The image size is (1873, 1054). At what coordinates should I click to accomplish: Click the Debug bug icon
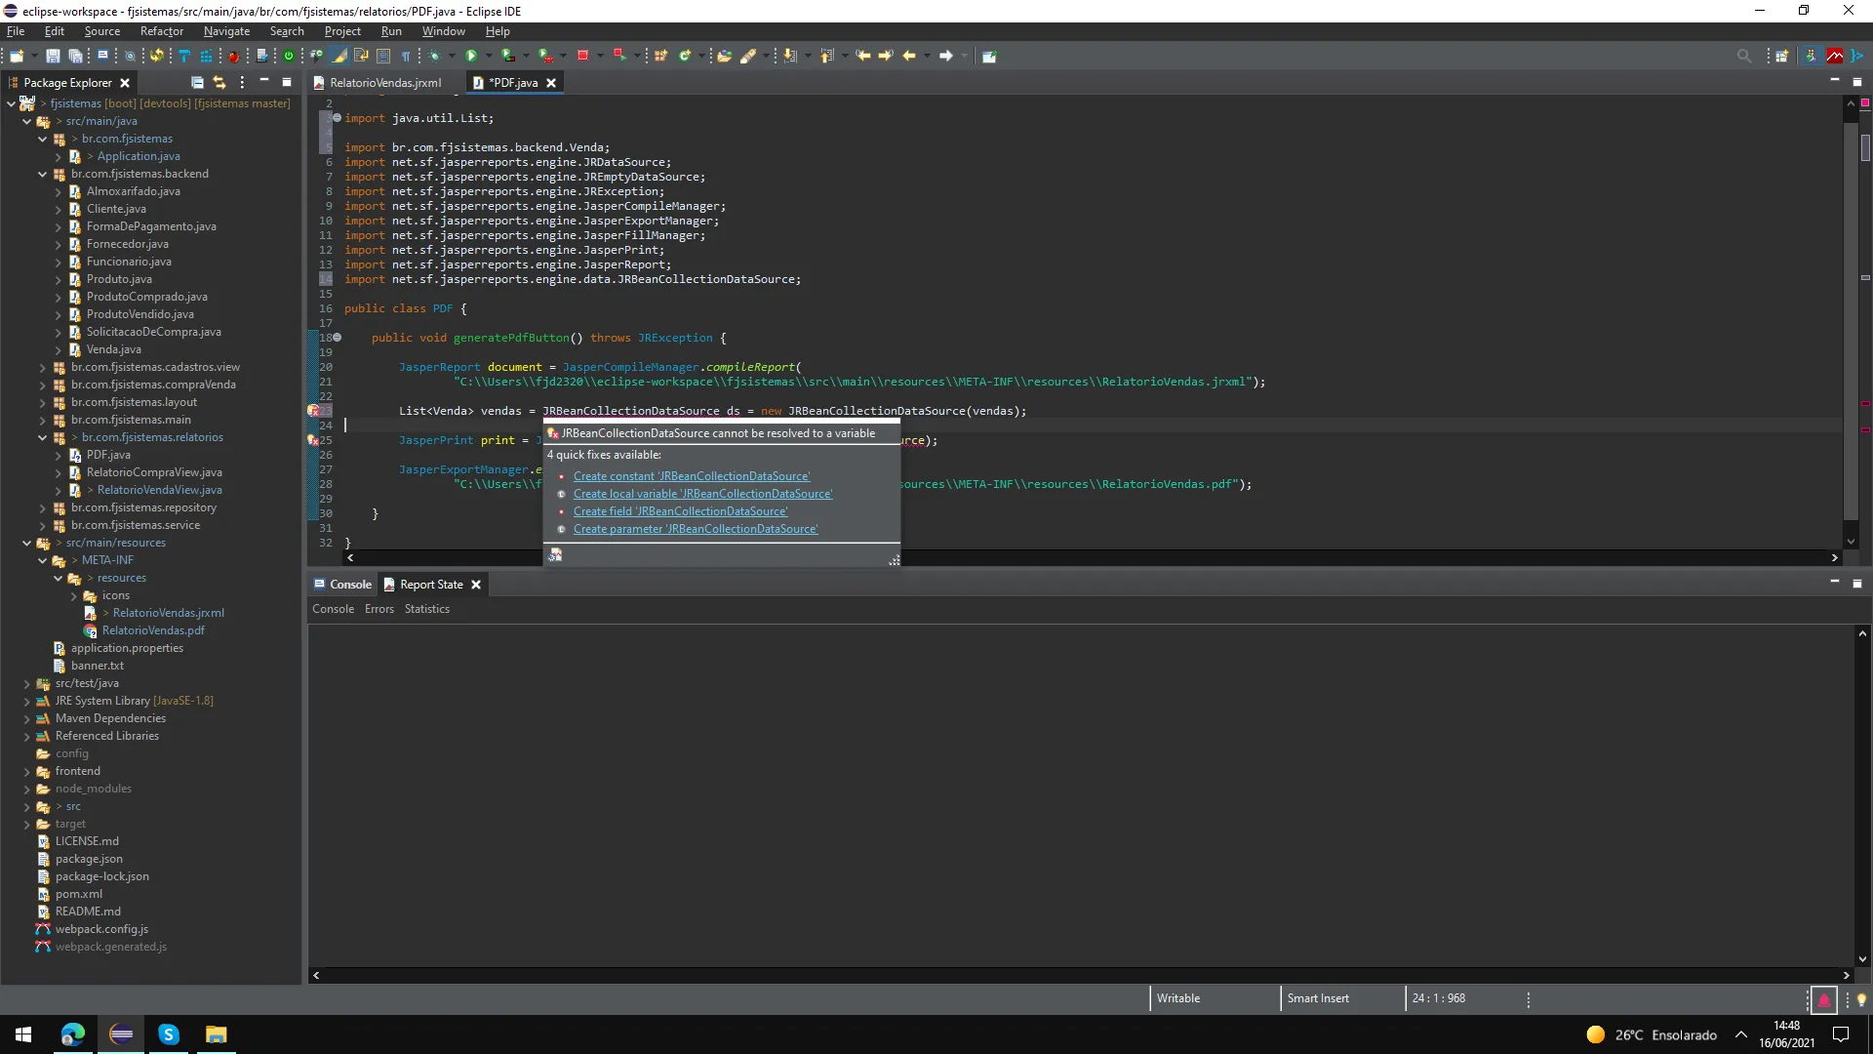[x=434, y=56]
